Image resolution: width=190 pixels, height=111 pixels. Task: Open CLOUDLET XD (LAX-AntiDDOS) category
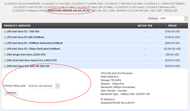pyautogui.click(x=22, y=4)
